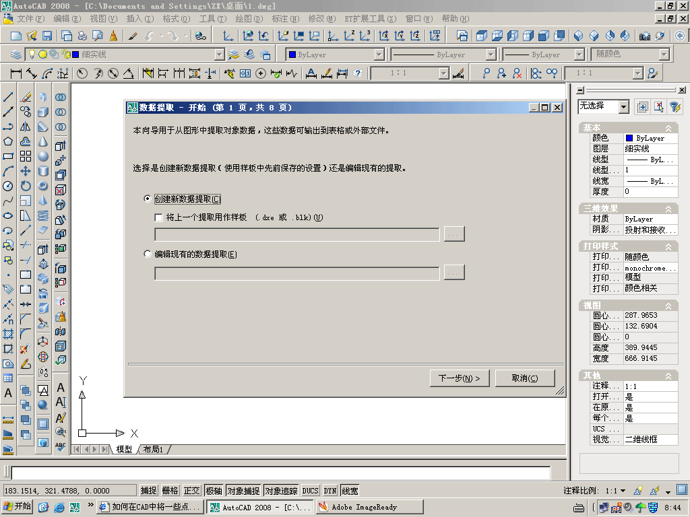Select the Array modify tool

26,156
